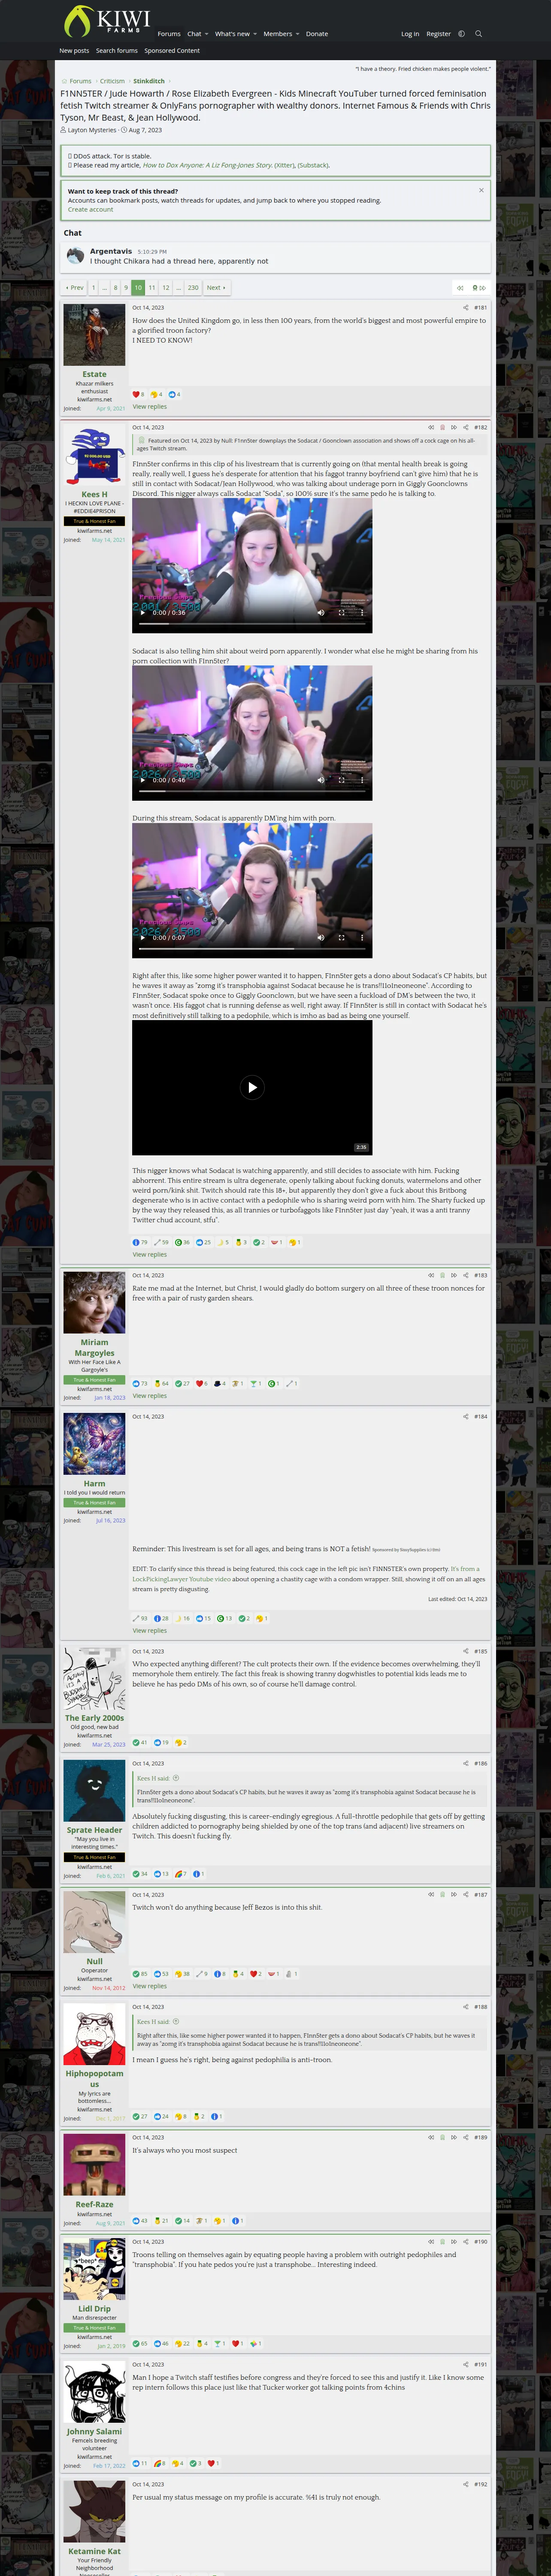This screenshot has height=2576, width=551.
Task: Click the Register link
Action: coord(438,34)
